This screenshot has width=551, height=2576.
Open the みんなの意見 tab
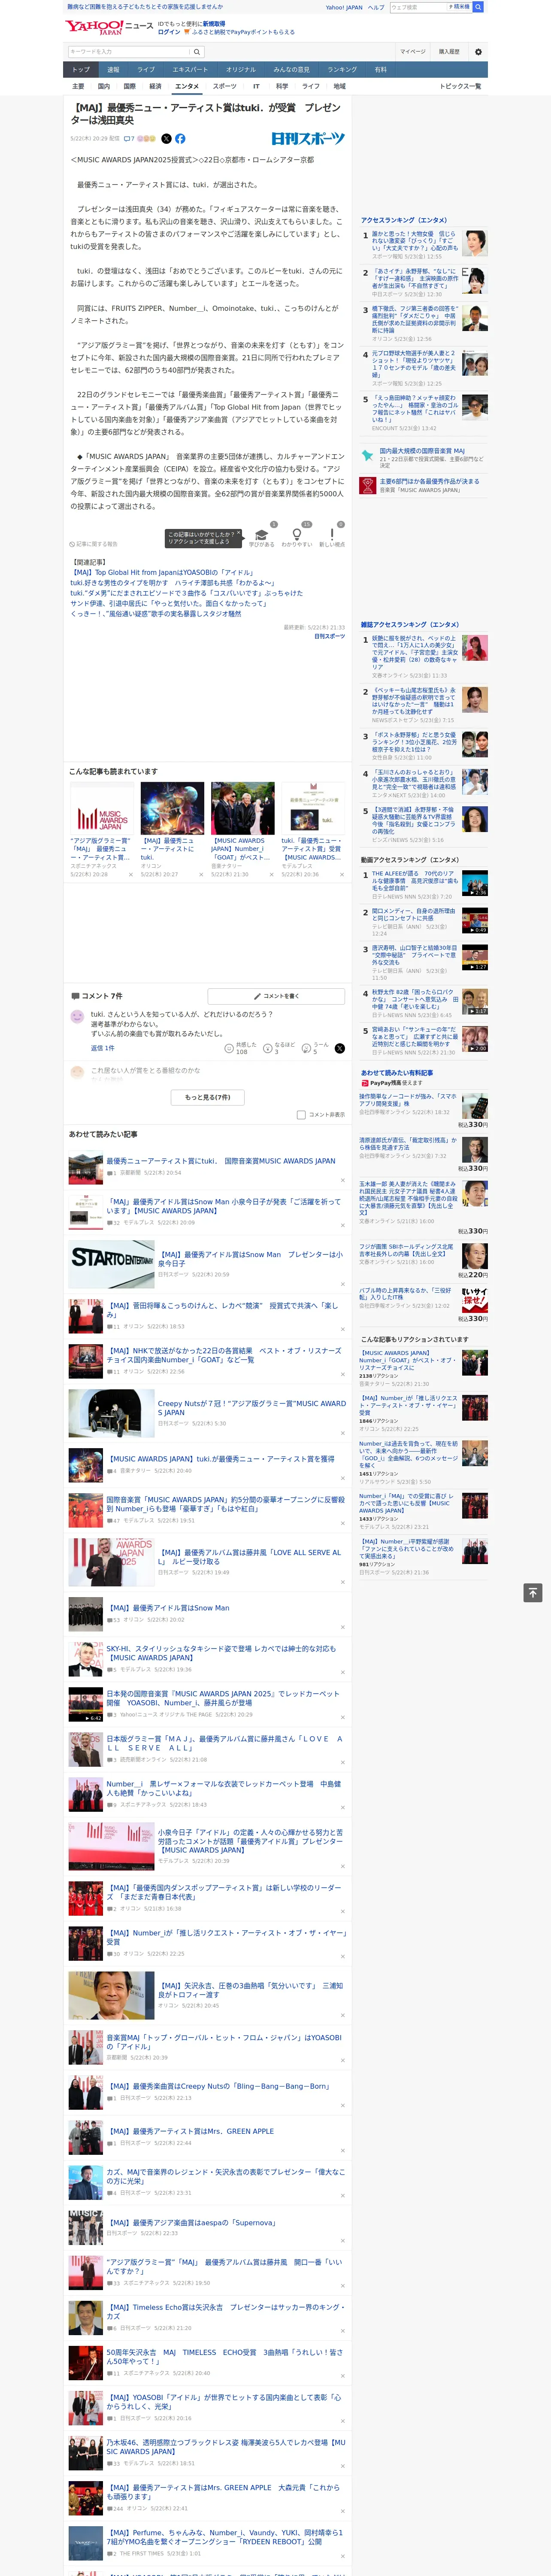[291, 70]
